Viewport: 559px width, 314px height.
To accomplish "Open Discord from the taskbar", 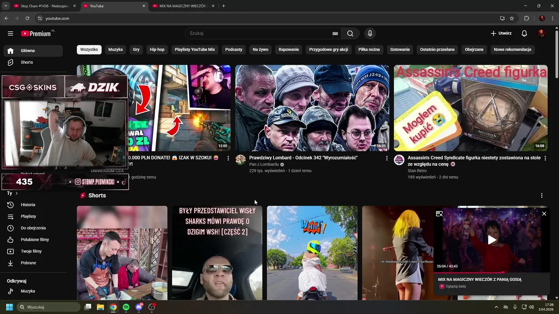I will pos(139,307).
